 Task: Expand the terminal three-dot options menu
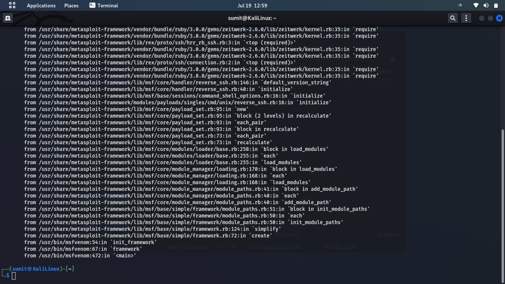click(466, 18)
